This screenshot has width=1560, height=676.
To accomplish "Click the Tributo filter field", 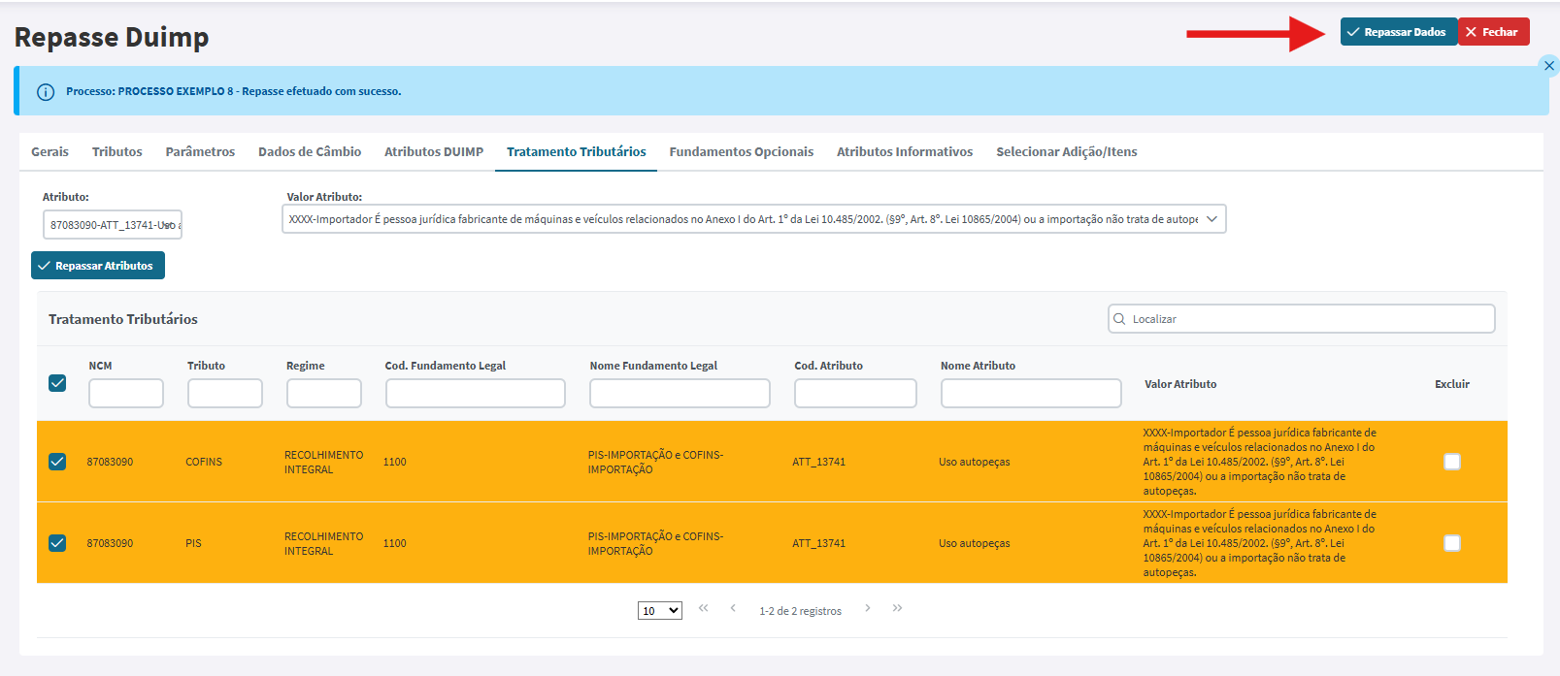I will [x=225, y=394].
